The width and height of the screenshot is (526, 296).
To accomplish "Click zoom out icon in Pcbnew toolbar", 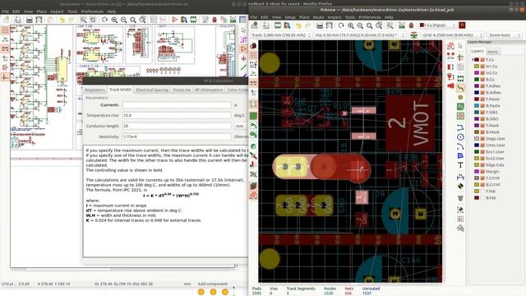I will pos(360,25).
